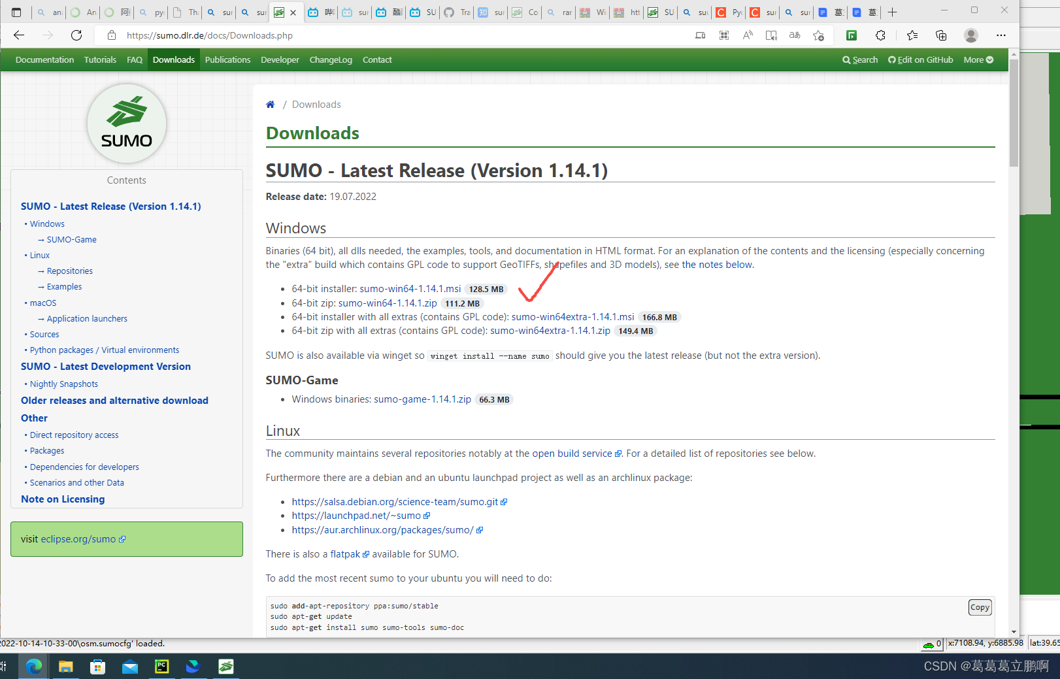The height and width of the screenshot is (679, 1060).
Task: Open Older releases and alternative download
Action: 114,401
